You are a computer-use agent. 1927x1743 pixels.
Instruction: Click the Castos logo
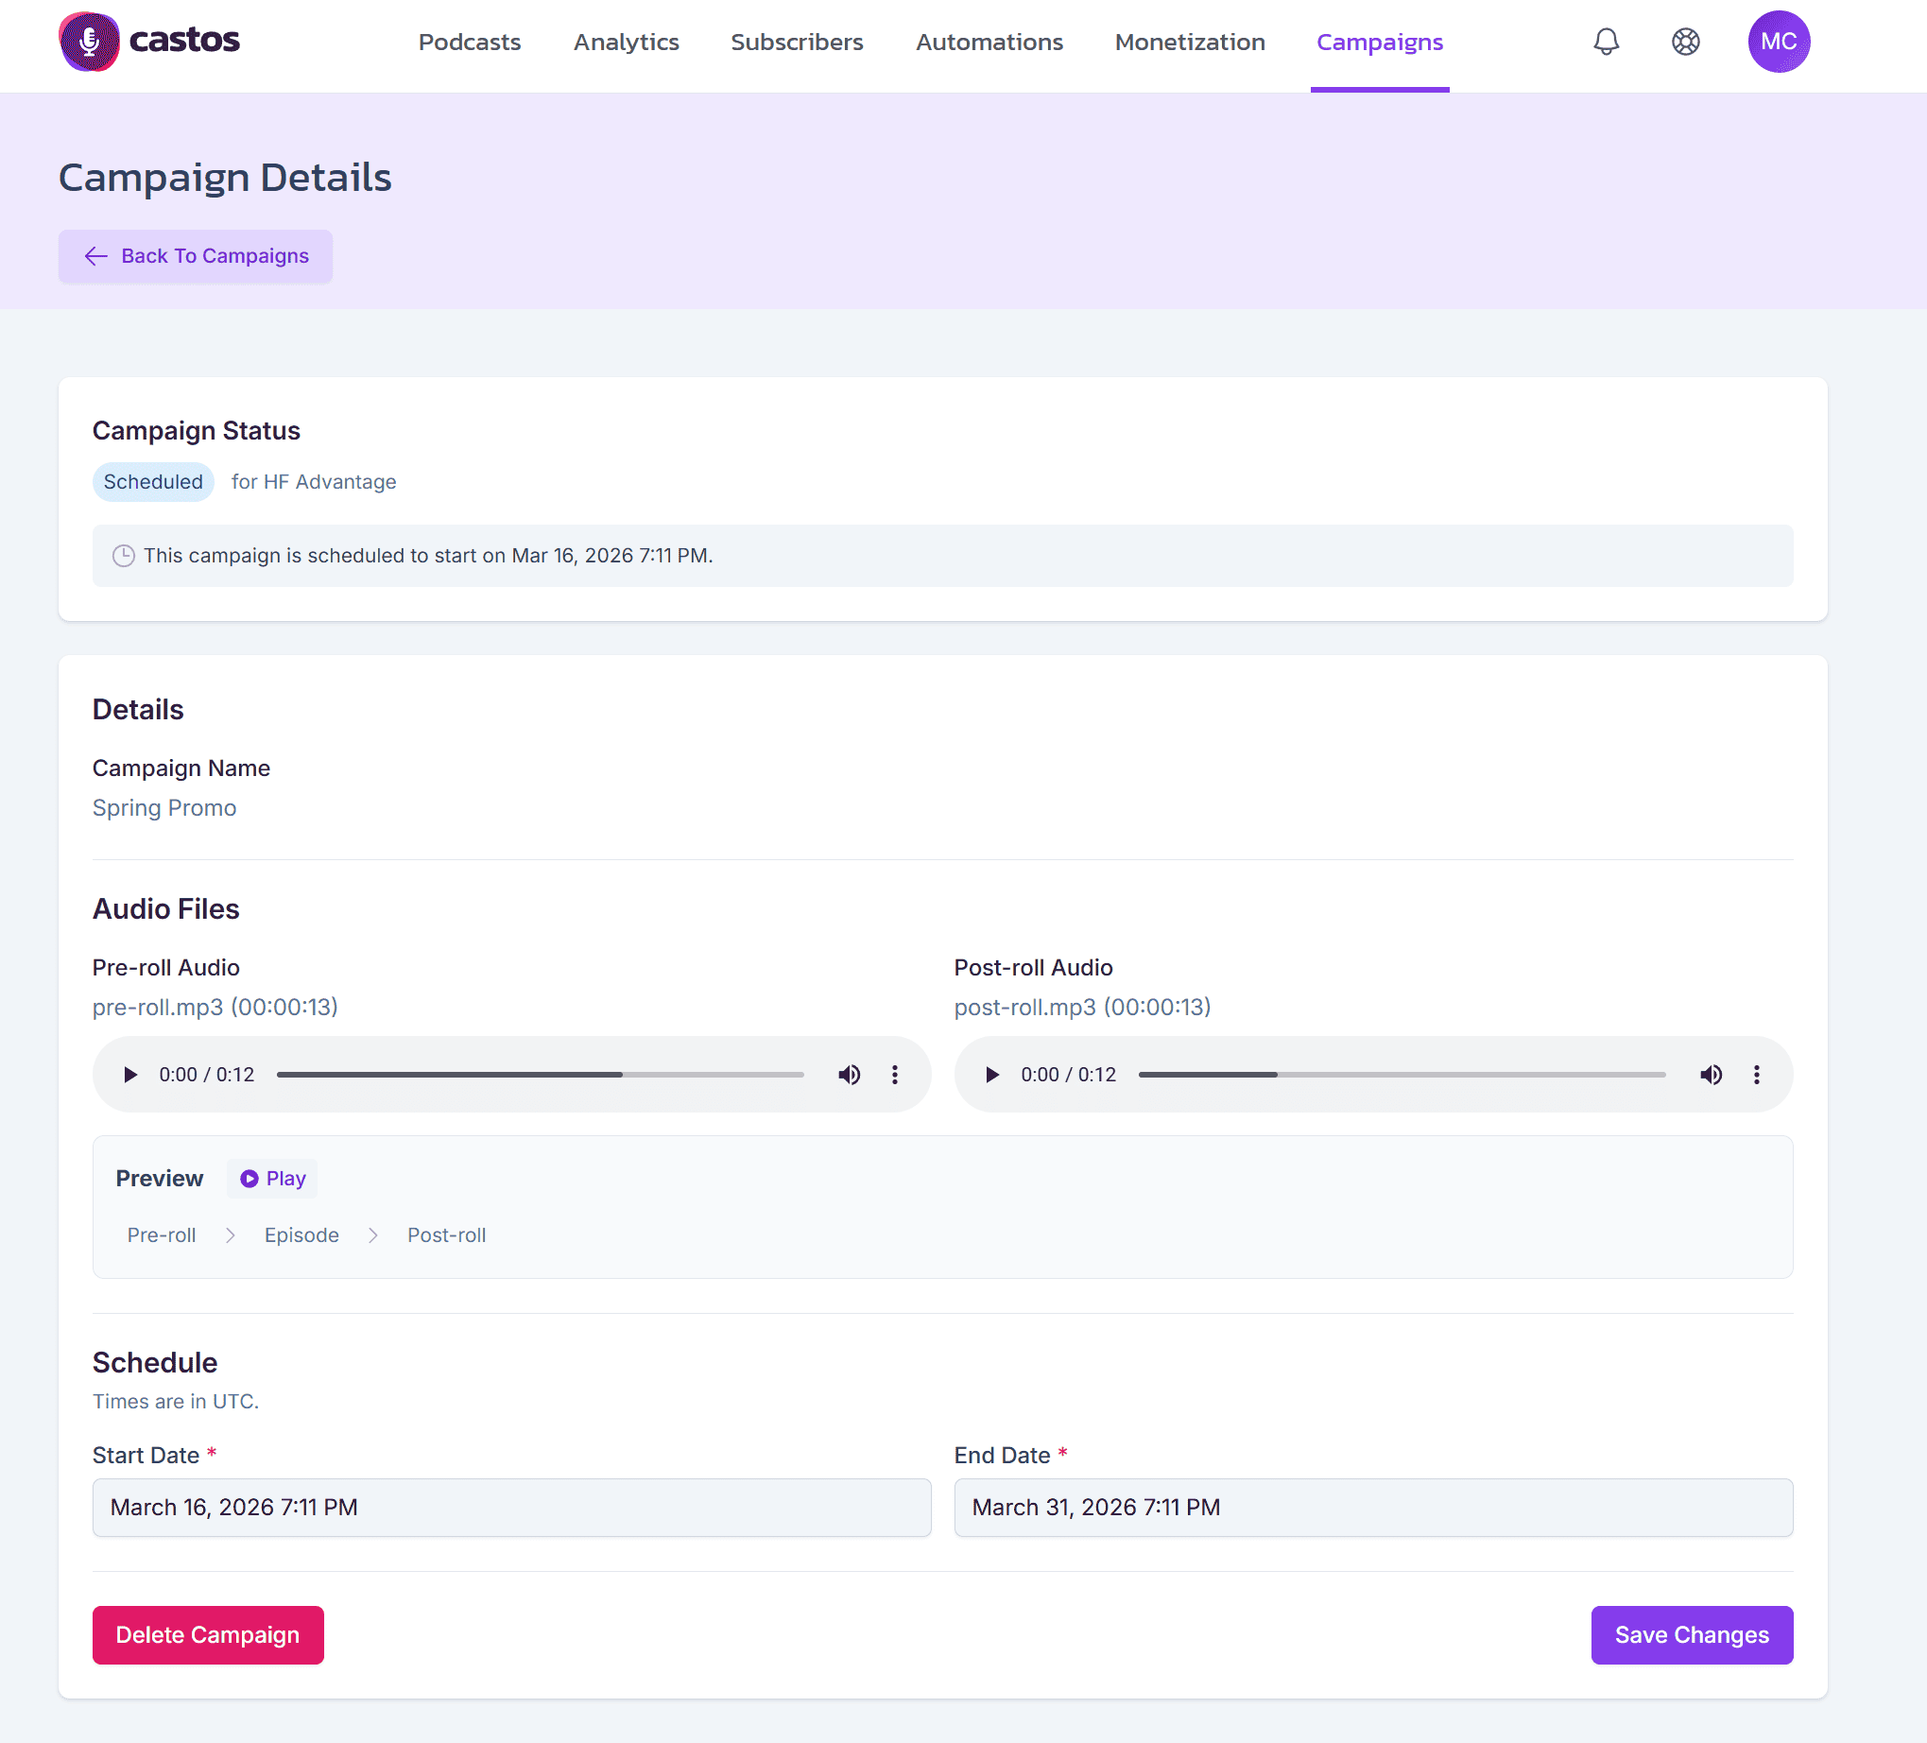(x=149, y=41)
